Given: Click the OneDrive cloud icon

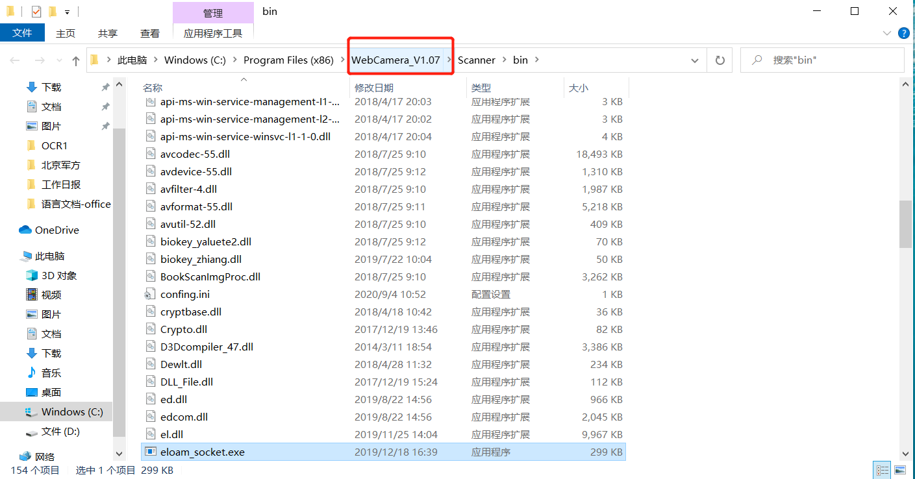Looking at the screenshot, I should click(x=25, y=230).
